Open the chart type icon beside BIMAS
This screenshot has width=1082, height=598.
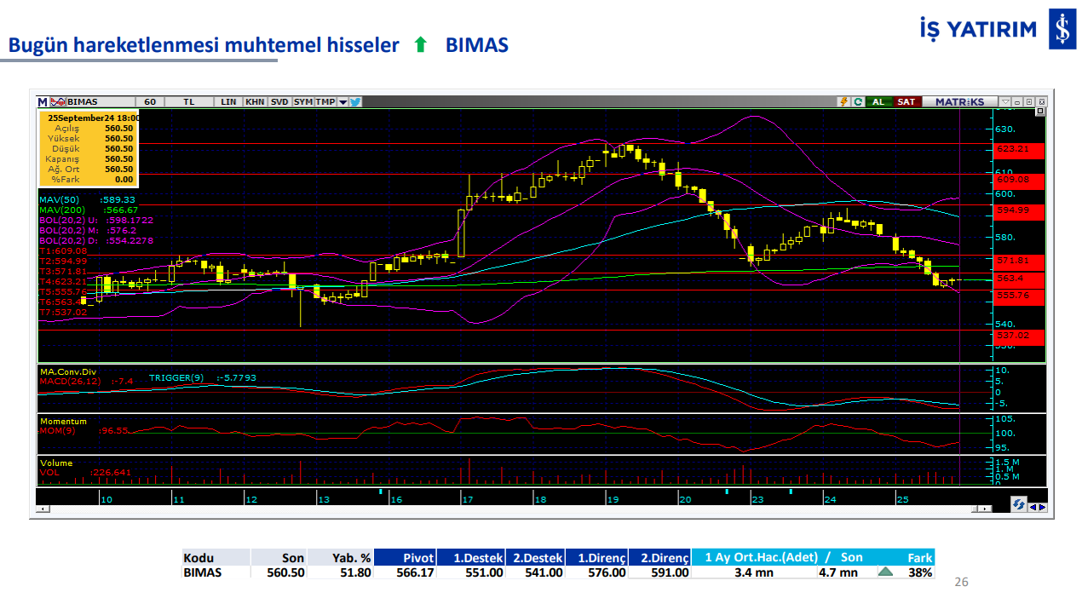pyautogui.click(x=57, y=101)
